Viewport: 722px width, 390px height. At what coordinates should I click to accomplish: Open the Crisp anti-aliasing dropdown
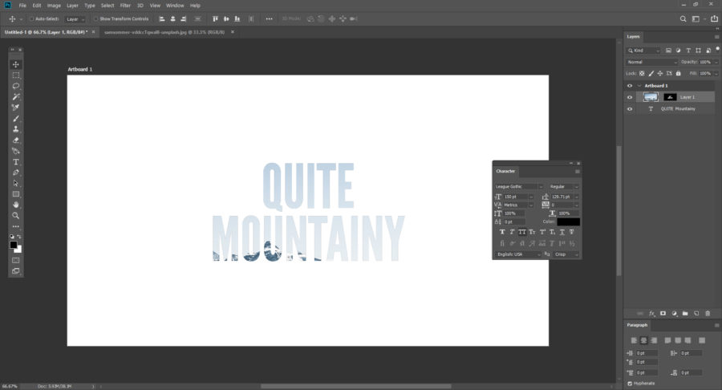(566, 254)
